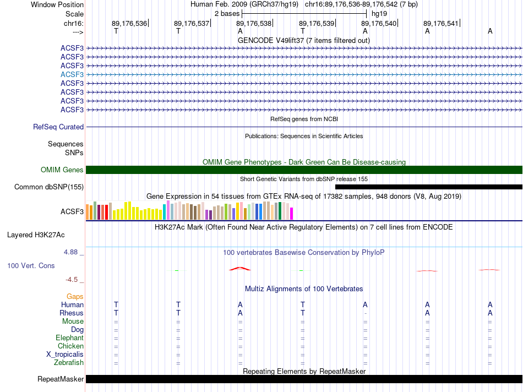Click the Common dbSNP(155) track label
This screenshot has width=523, height=392.
[49, 187]
